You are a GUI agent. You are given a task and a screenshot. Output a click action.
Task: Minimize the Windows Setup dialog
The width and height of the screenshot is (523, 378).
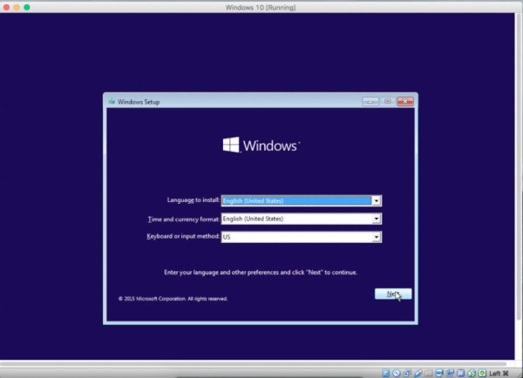370,101
